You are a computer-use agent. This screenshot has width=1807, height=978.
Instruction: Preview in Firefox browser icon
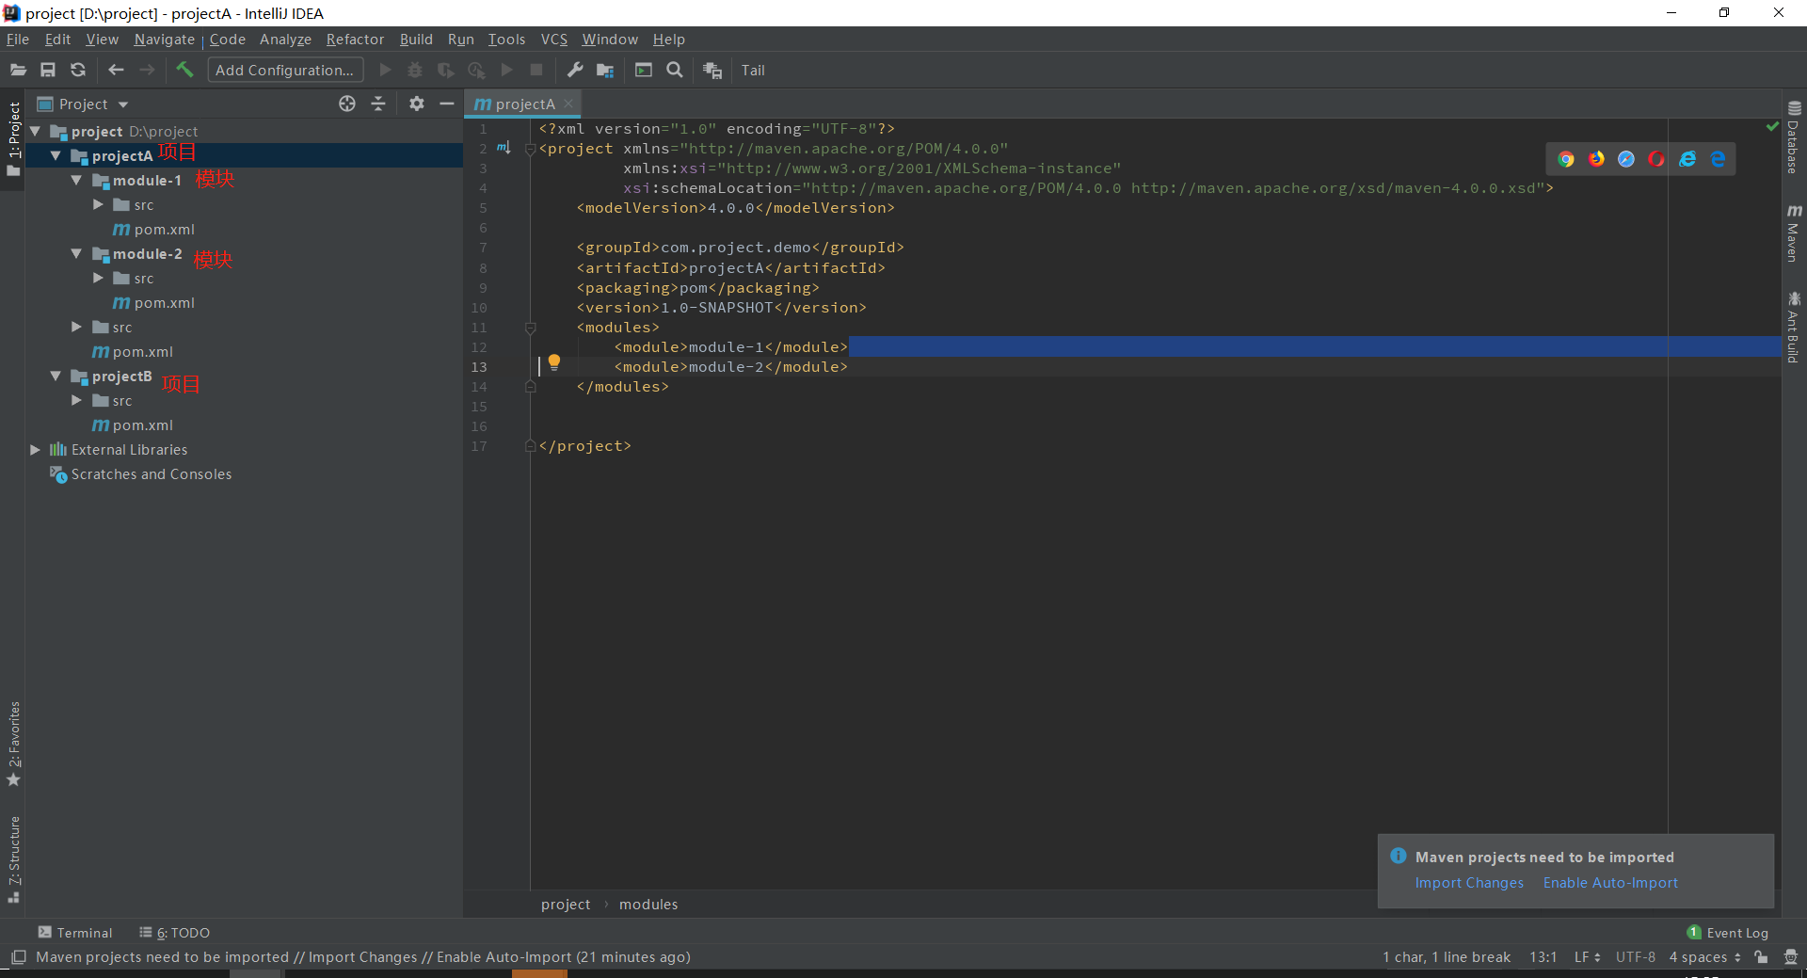(1597, 159)
